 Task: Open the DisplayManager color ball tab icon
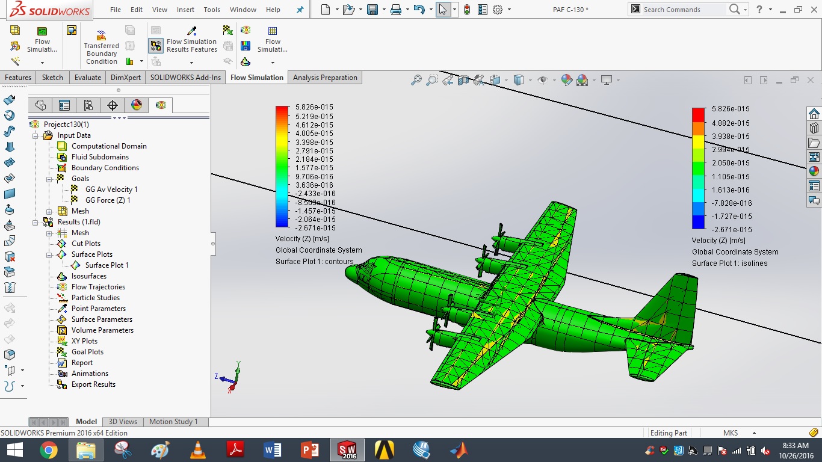pyautogui.click(x=137, y=105)
